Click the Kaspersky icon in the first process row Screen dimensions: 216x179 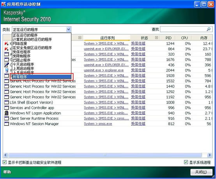click(6, 44)
